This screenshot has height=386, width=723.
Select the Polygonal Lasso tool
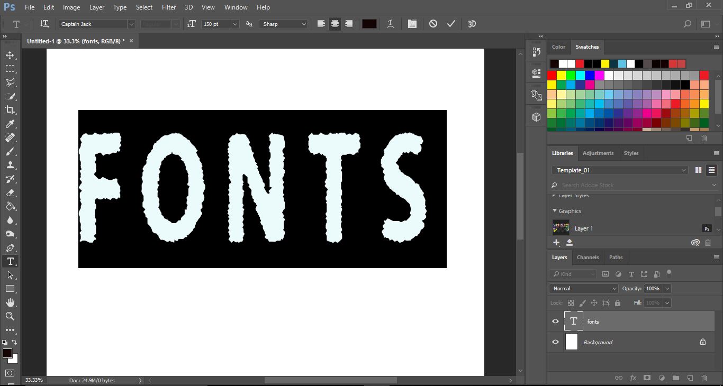[x=10, y=82]
